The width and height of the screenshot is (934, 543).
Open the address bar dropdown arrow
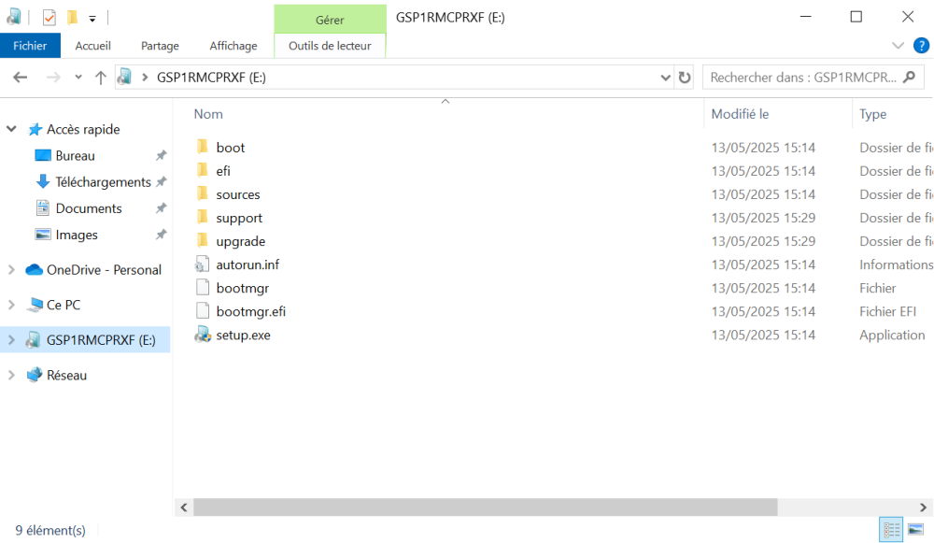[x=664, y=77]
